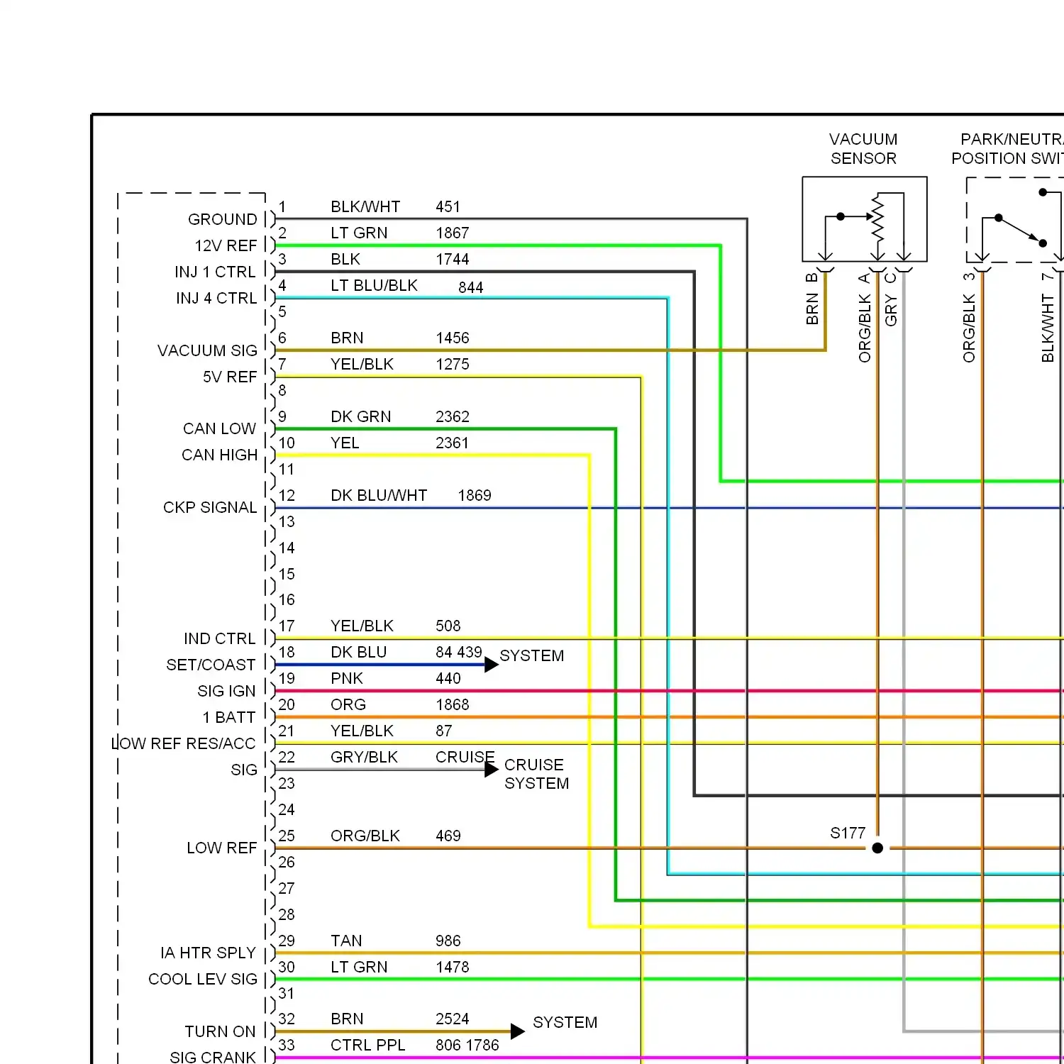Image resolution: width=1064 pixels, height=1064 pixels.
Task: Select the INJ 1 CTRL label
Action: pyautogui.click(x=215, y=272)
